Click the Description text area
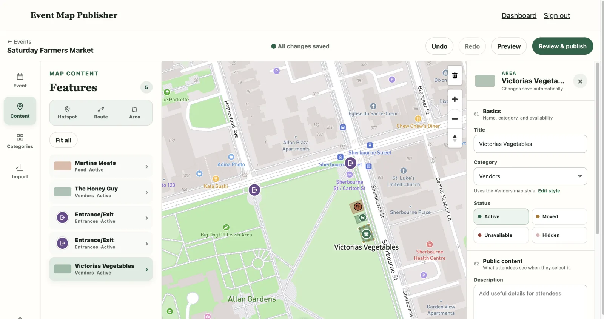Screen dimensions: 604x319 pyautogui.click(x=530, y=302)
